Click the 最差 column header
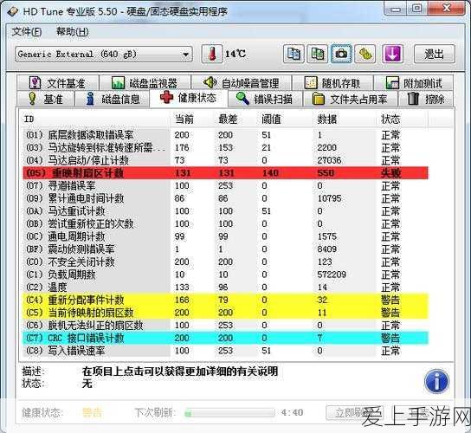 tap(235, 120)
